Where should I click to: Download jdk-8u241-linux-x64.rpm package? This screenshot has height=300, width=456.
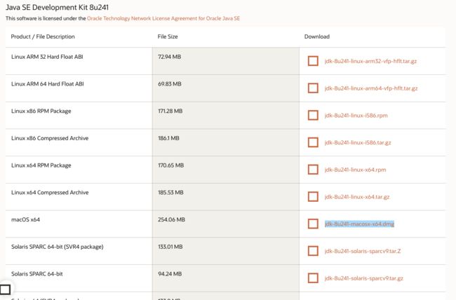click(356, 170)
